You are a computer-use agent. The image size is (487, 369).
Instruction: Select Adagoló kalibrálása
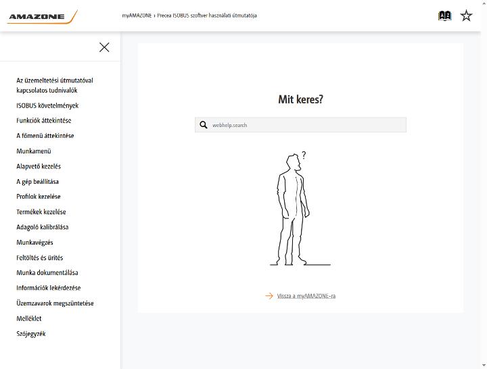[x=42, y=227]
